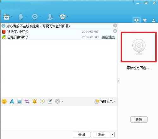The height and width of the screenshot is (139, 158).
Task: Send a window shake with bell icon
Action: coord(34,101)
